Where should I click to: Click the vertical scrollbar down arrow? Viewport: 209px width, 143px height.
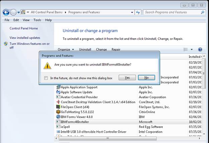click(x=204, y=134)
